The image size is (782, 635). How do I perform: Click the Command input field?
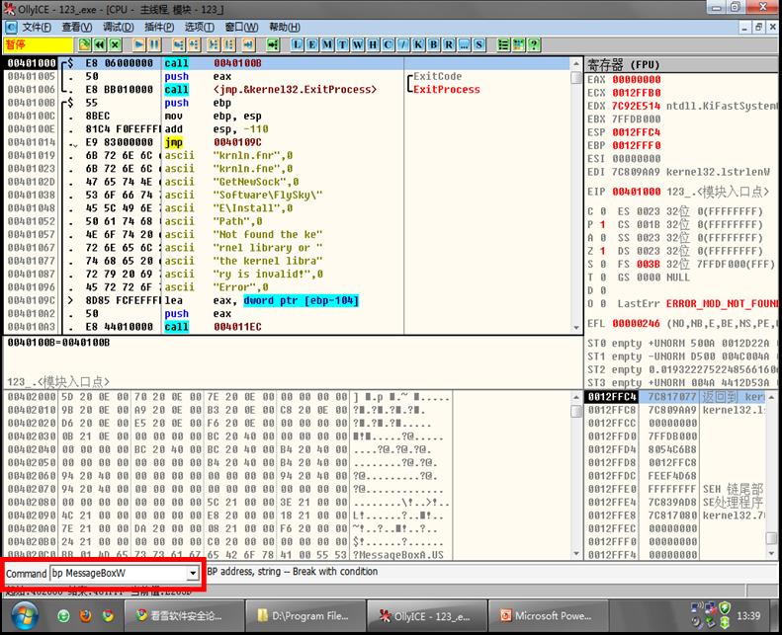point(120,573)
